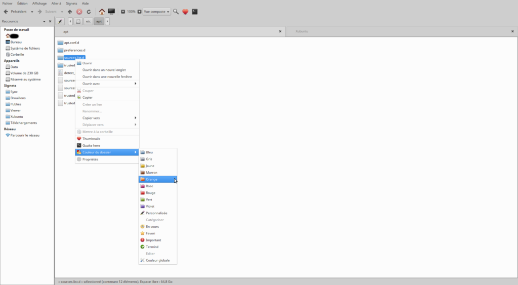This screenshot has height=285, width=518.
Task: Open the Raccourcis side pane dropdown
Action: pos(44,21)
